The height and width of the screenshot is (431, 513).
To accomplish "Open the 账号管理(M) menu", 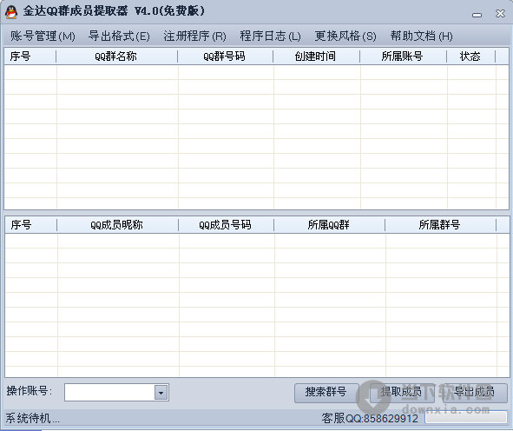I will 43,36.
